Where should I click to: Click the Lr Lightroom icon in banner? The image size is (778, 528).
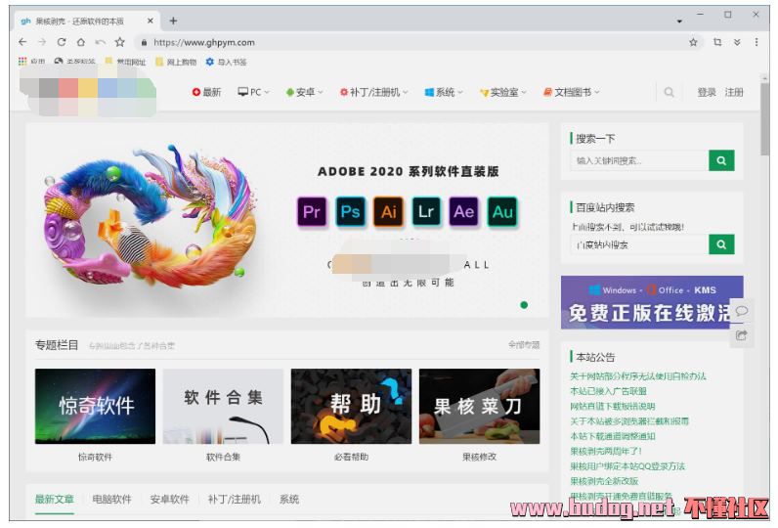[426, 211]
